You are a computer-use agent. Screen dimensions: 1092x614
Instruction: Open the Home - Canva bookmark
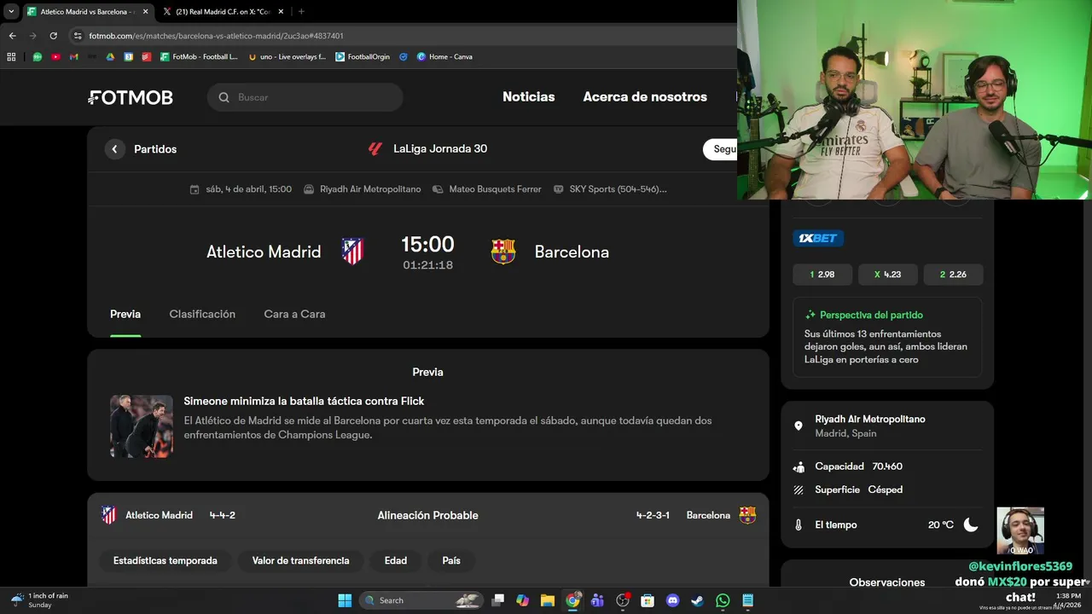(444, 57)
